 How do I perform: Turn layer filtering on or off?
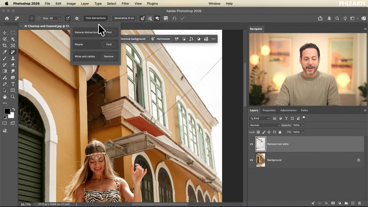[304, 117]
